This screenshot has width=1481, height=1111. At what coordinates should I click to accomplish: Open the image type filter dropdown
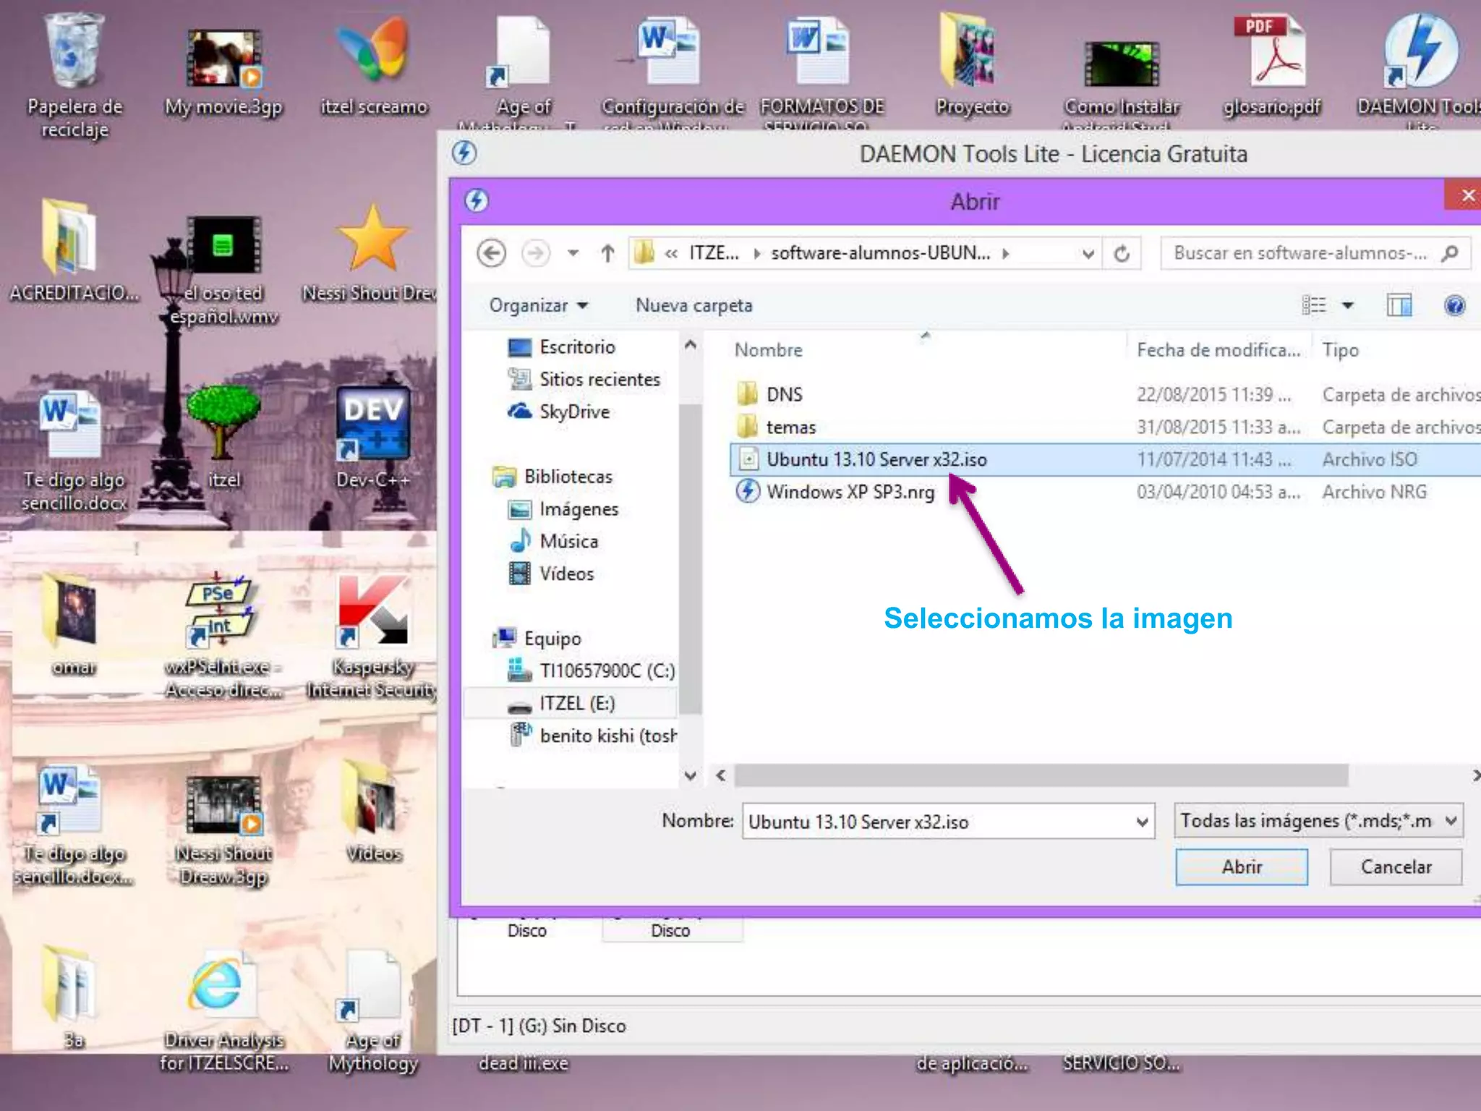tap(1451, 821)
